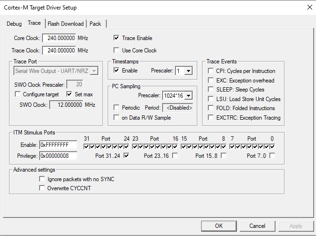Uncheck ITM stimulus port 0 checkbox
Image resolution: width=316 pixels, height=236 pixels.
coord(273,146)
